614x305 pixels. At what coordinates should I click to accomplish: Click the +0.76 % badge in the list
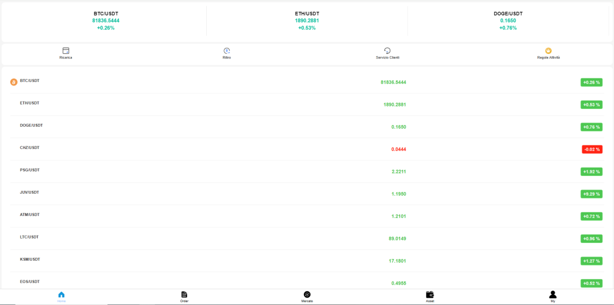591,127
